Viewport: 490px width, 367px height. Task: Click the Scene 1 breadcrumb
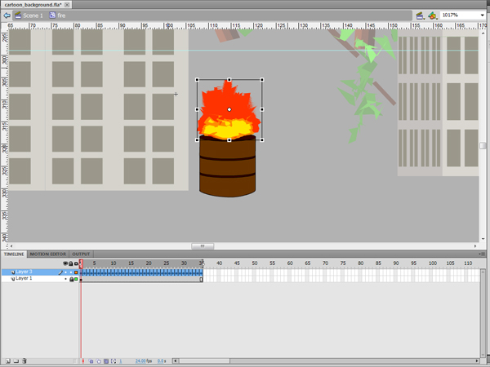pos(29,15)
